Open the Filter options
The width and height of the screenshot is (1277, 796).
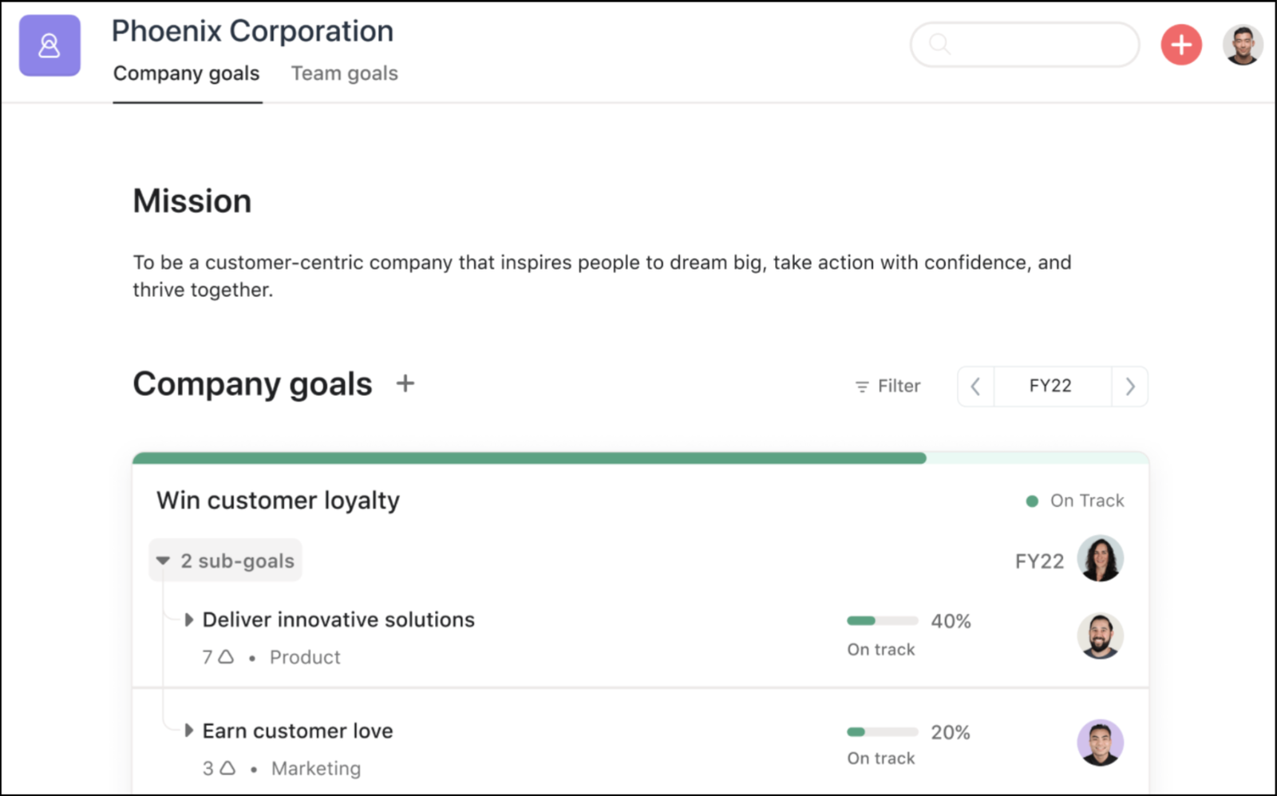click(886, 386)
